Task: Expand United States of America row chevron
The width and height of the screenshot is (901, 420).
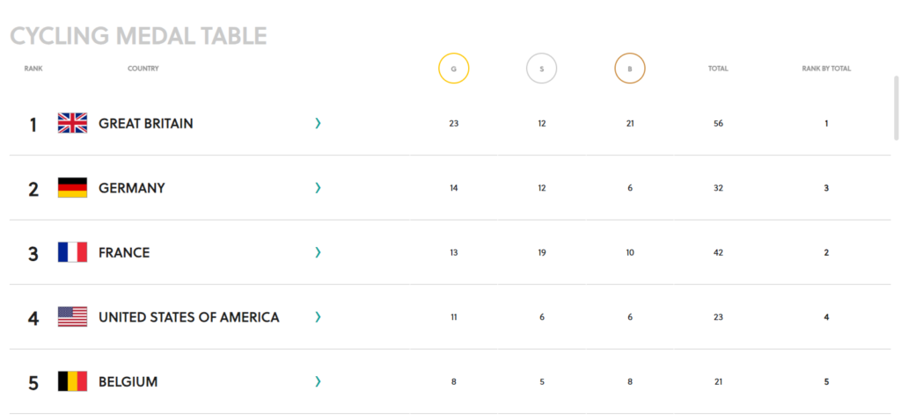Action: [318, 316]
